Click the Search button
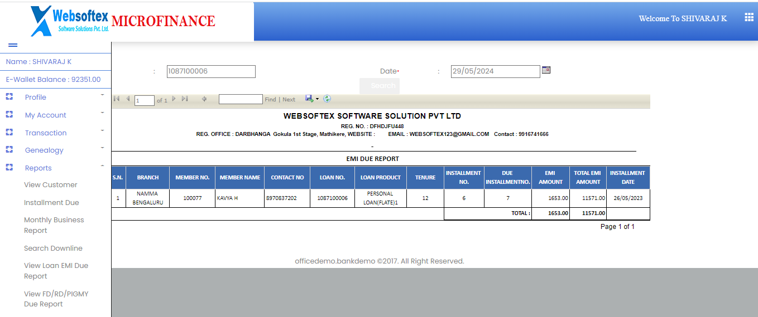The height and width of the screenshot is (317, 758). (380, 86)
